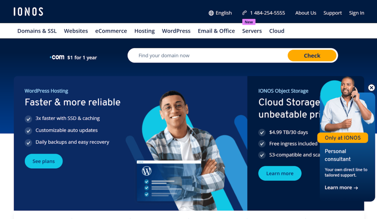The image size is (377, 219).
Task: Open the Email & Office menu
Action: point(216,31)
